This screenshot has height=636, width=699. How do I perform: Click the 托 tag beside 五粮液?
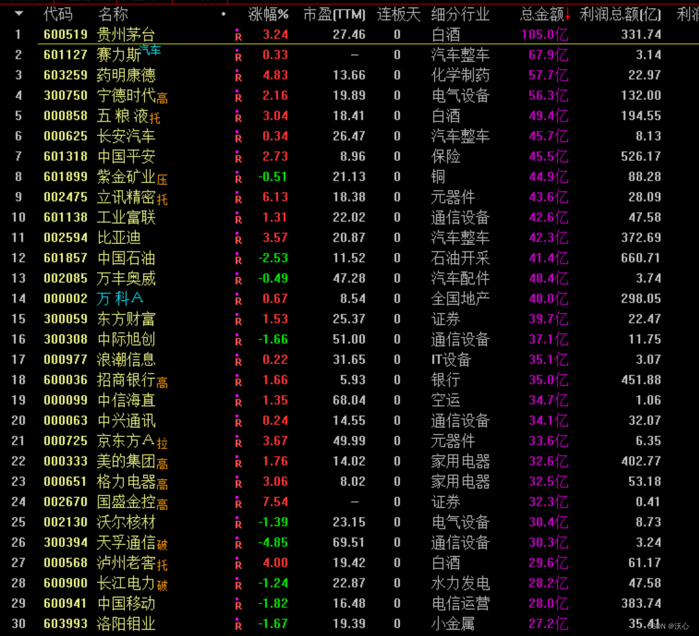click(155, 119)
